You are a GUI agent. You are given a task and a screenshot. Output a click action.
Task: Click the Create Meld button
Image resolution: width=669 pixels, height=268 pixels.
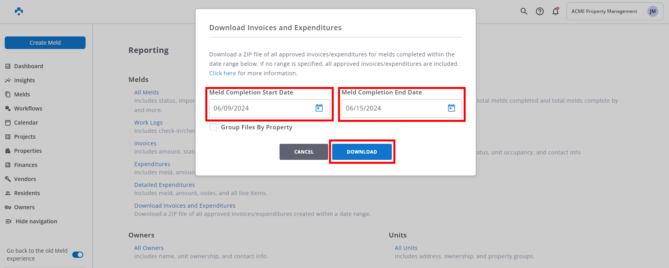[45, 43]
